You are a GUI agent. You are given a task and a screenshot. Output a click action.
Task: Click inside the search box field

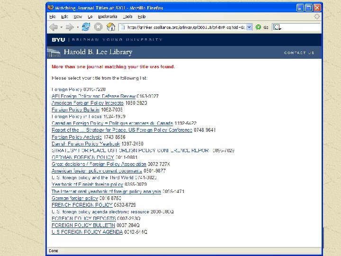(301, 27)
